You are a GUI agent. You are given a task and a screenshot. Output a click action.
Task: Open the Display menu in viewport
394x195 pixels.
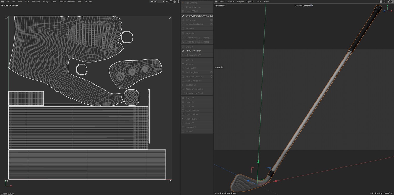240,2
